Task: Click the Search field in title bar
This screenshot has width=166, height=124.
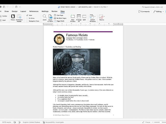Action: coord(152,7)
